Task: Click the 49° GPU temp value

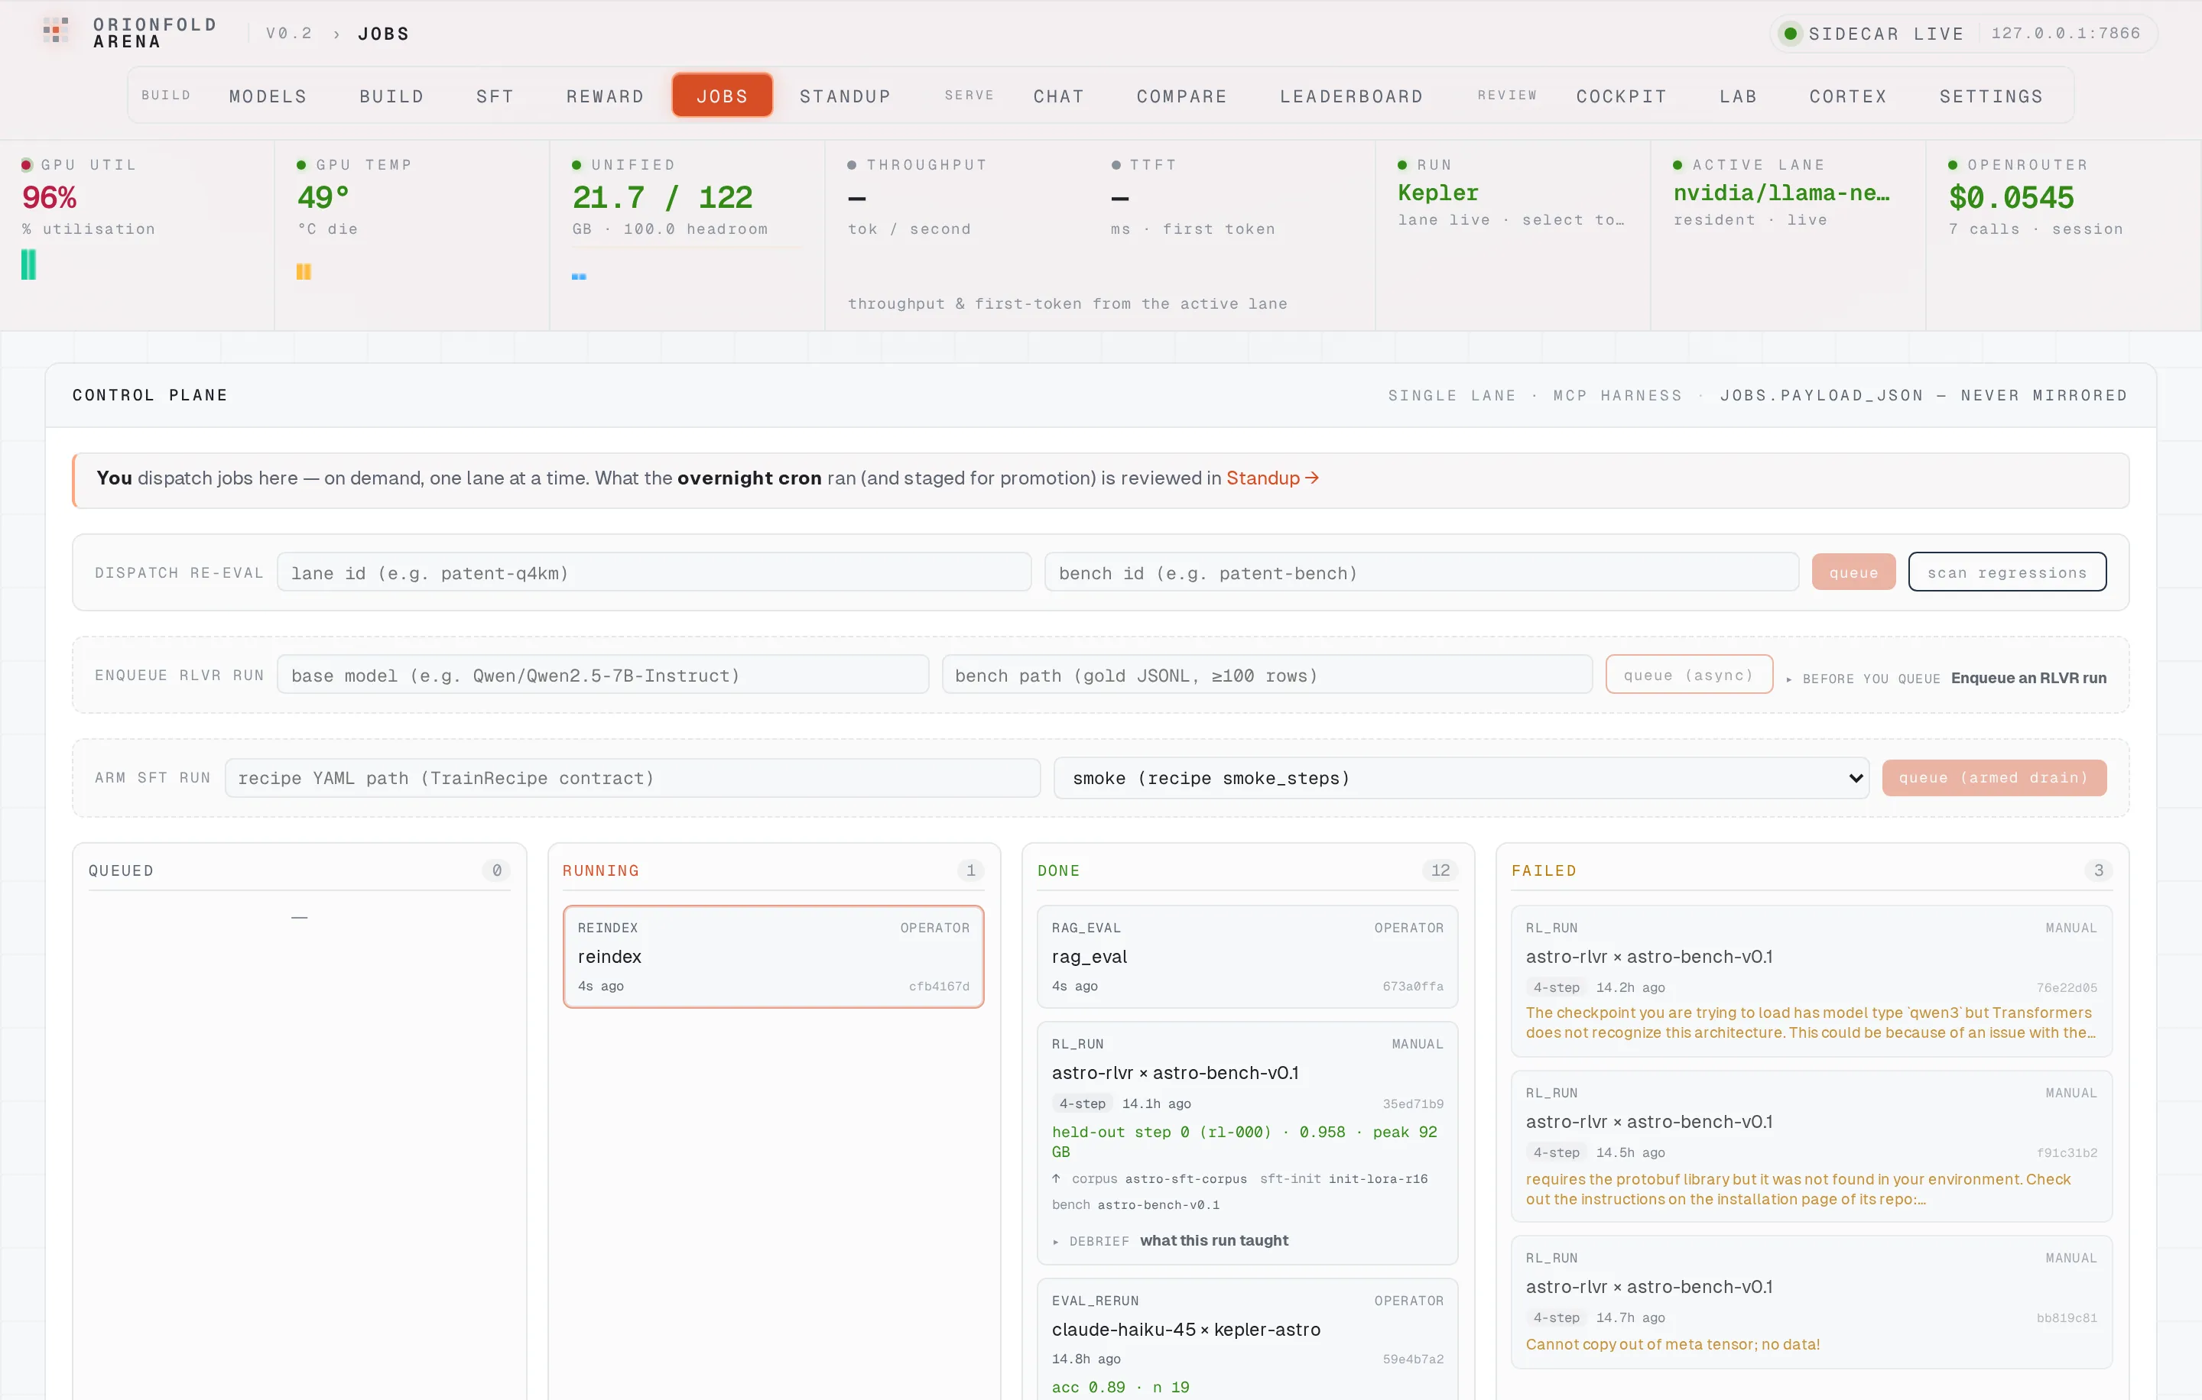Action: pyautogui.click(x=323, y=197)
